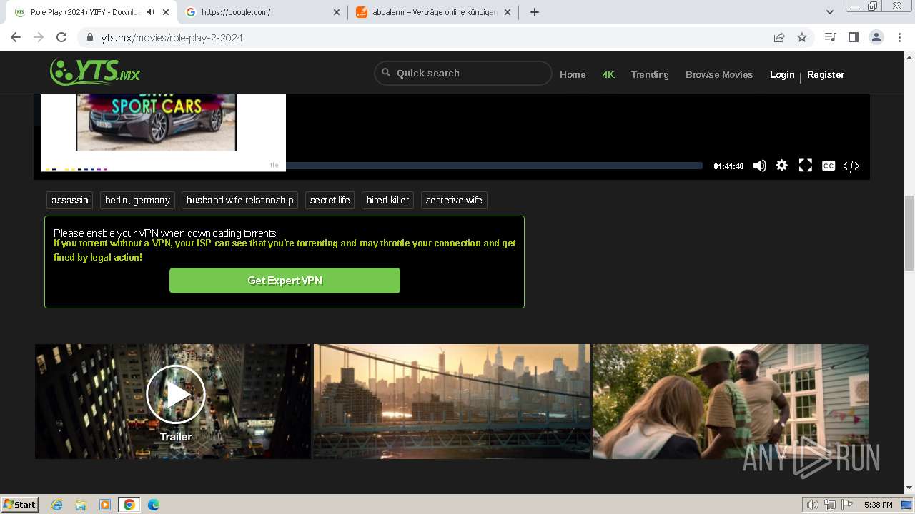Image resolution: width=915 pixels, height=514 pixels.
Task: Click the BMW Sport Cars ad thumbnail
Action: (x=157, y=123)
